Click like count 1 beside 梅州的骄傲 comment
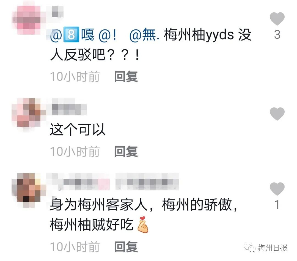The width and height of the screenshot is (297, 261). 277,205
